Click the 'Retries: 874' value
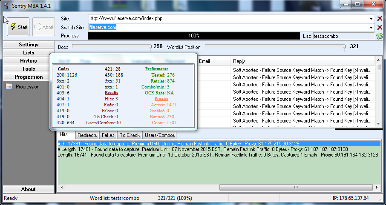The height and width of the screenshot is (205, 386). 162,81
